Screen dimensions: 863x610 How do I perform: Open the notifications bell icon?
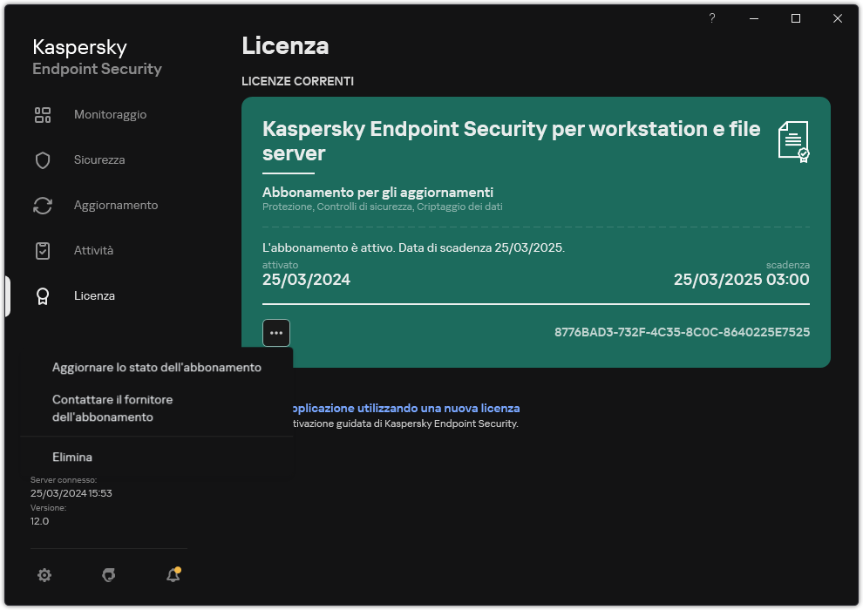tap(173, 575)
